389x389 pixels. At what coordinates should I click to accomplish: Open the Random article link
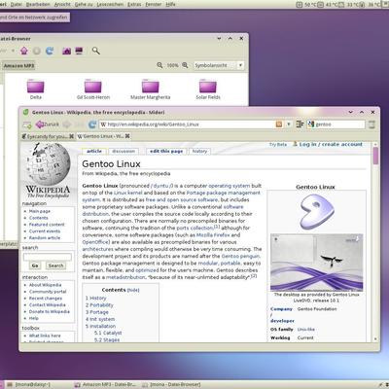click(45, 237)
